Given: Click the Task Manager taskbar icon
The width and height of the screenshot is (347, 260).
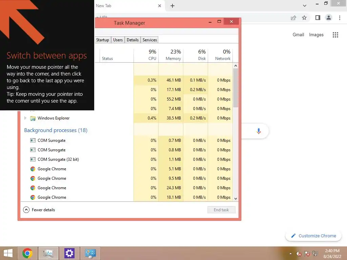Looking at the screenshot, I should 48,253.
